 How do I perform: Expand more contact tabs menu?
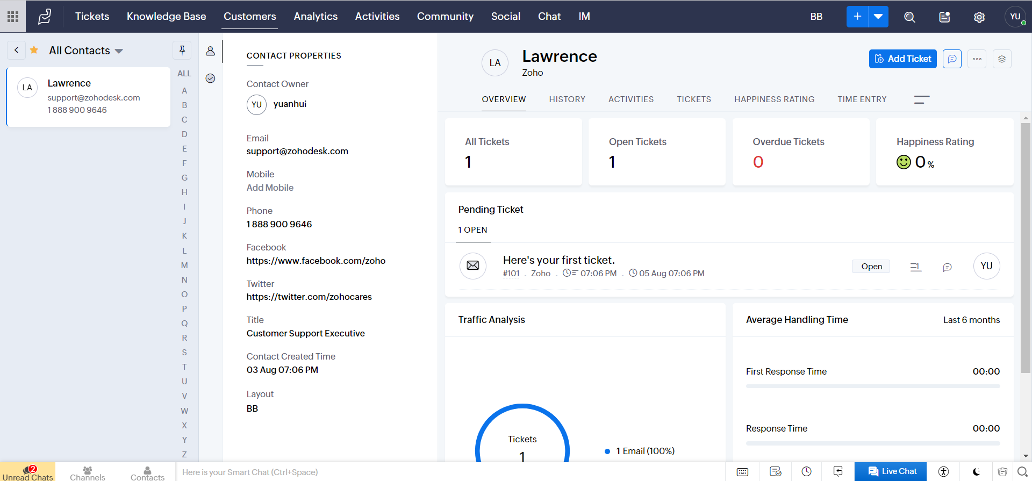coord(921,99)
